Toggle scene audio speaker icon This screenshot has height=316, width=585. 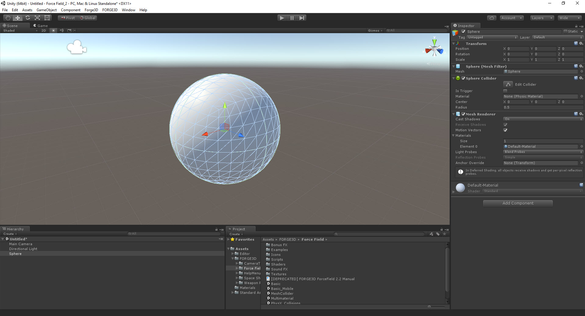coord(62,30)
